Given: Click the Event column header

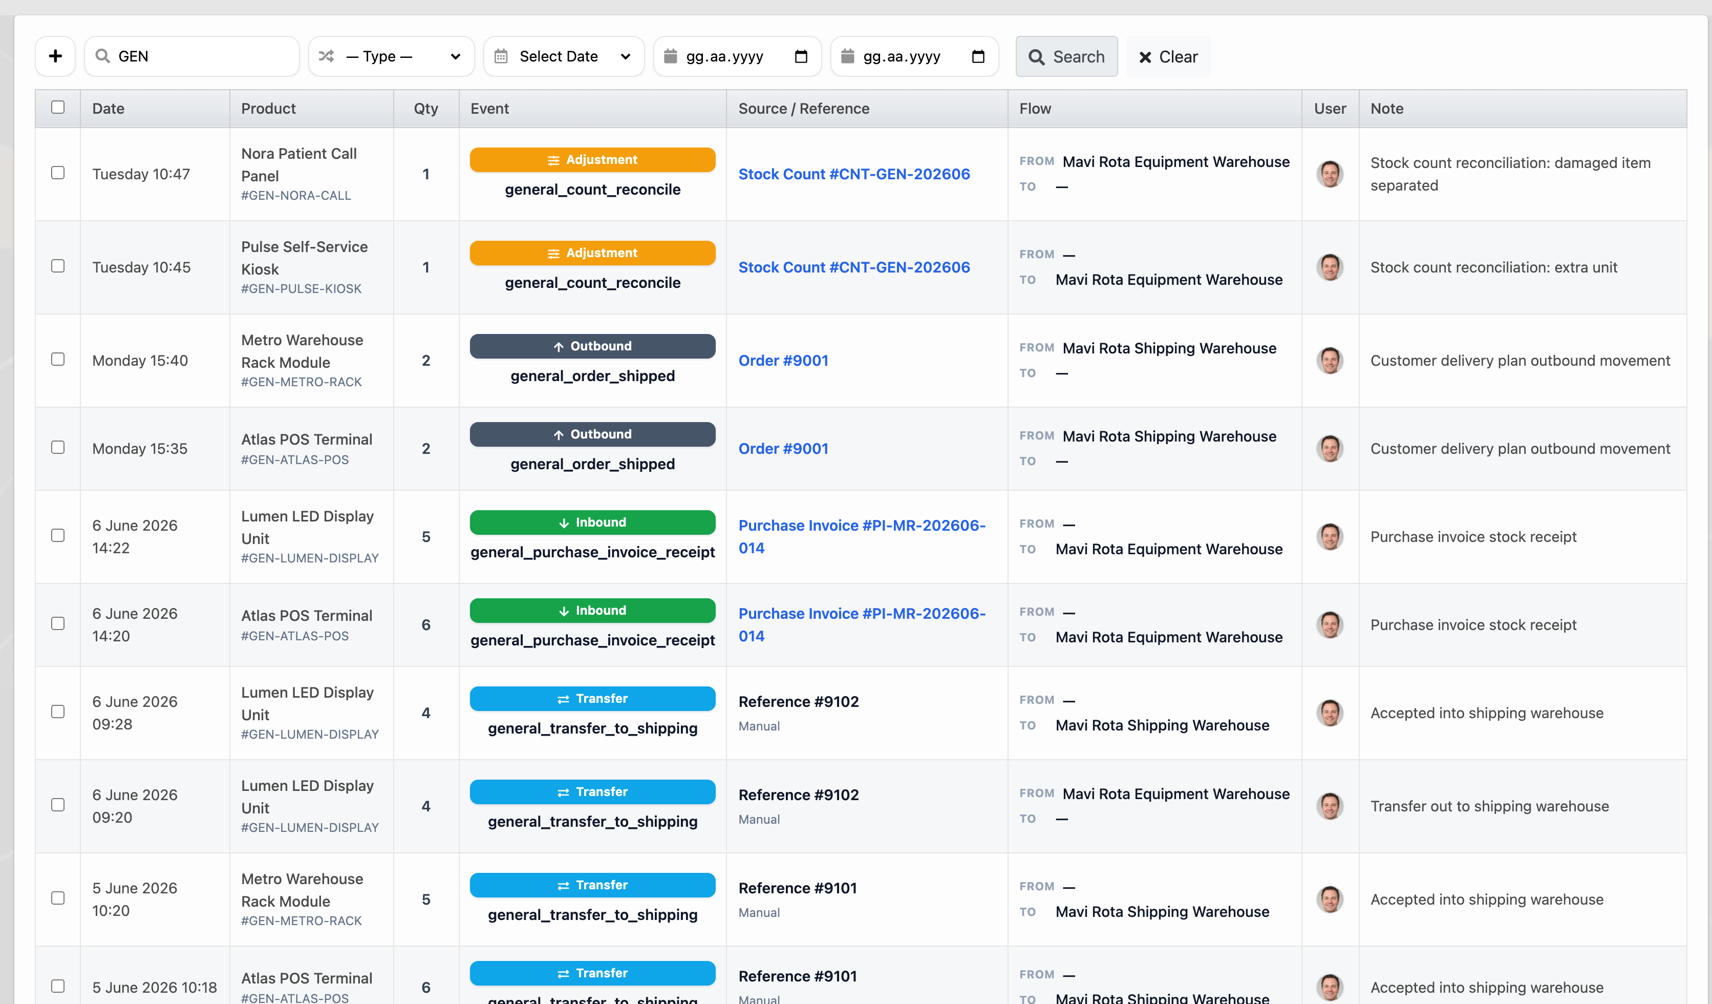Looking at the screenshot, I should coord(592,109).
